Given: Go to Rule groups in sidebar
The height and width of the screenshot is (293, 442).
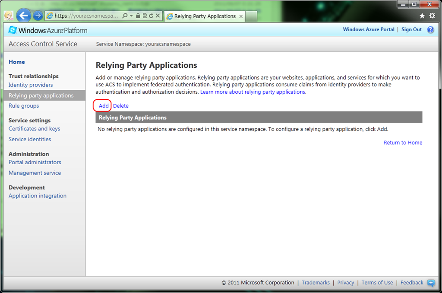Looking at the screenshot, I should (x=24, y=106).
